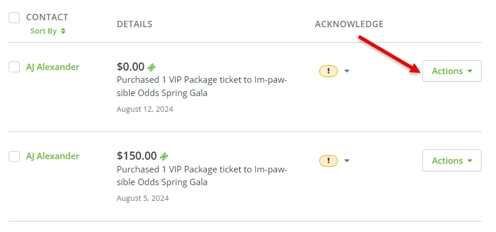Click the $150.00 amount
Screen dimensions: 496x232
[x=137, y=156]
